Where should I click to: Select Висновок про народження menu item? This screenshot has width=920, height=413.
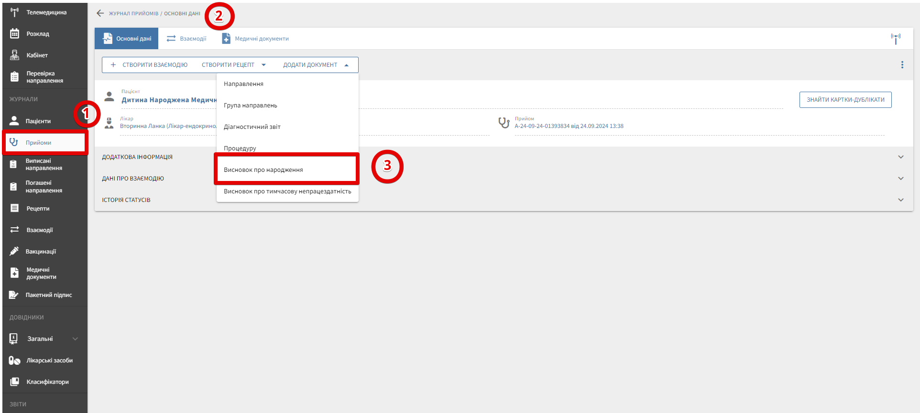pos(263,170)
